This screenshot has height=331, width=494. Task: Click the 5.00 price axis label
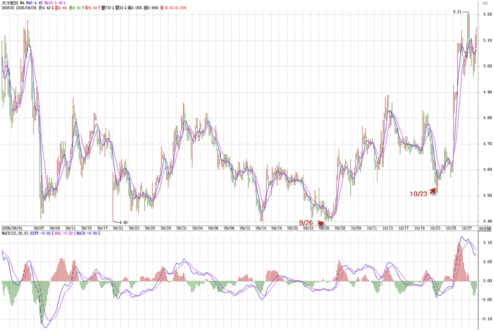pyautogui.click(x=487, y=66)
